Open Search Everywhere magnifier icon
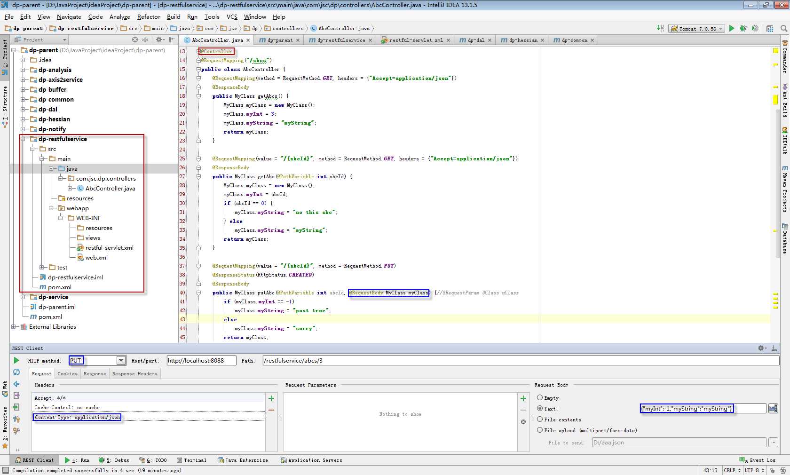Image resolution: width=790 pixels, height=475 pixels. pos(784,28)
